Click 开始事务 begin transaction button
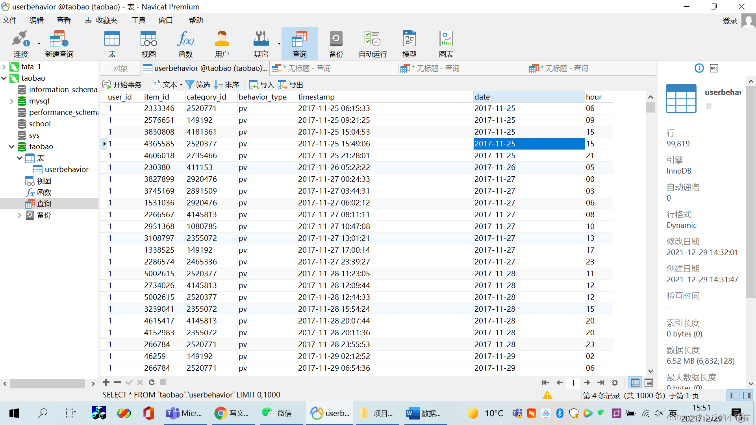 click(x=122, y=85)
